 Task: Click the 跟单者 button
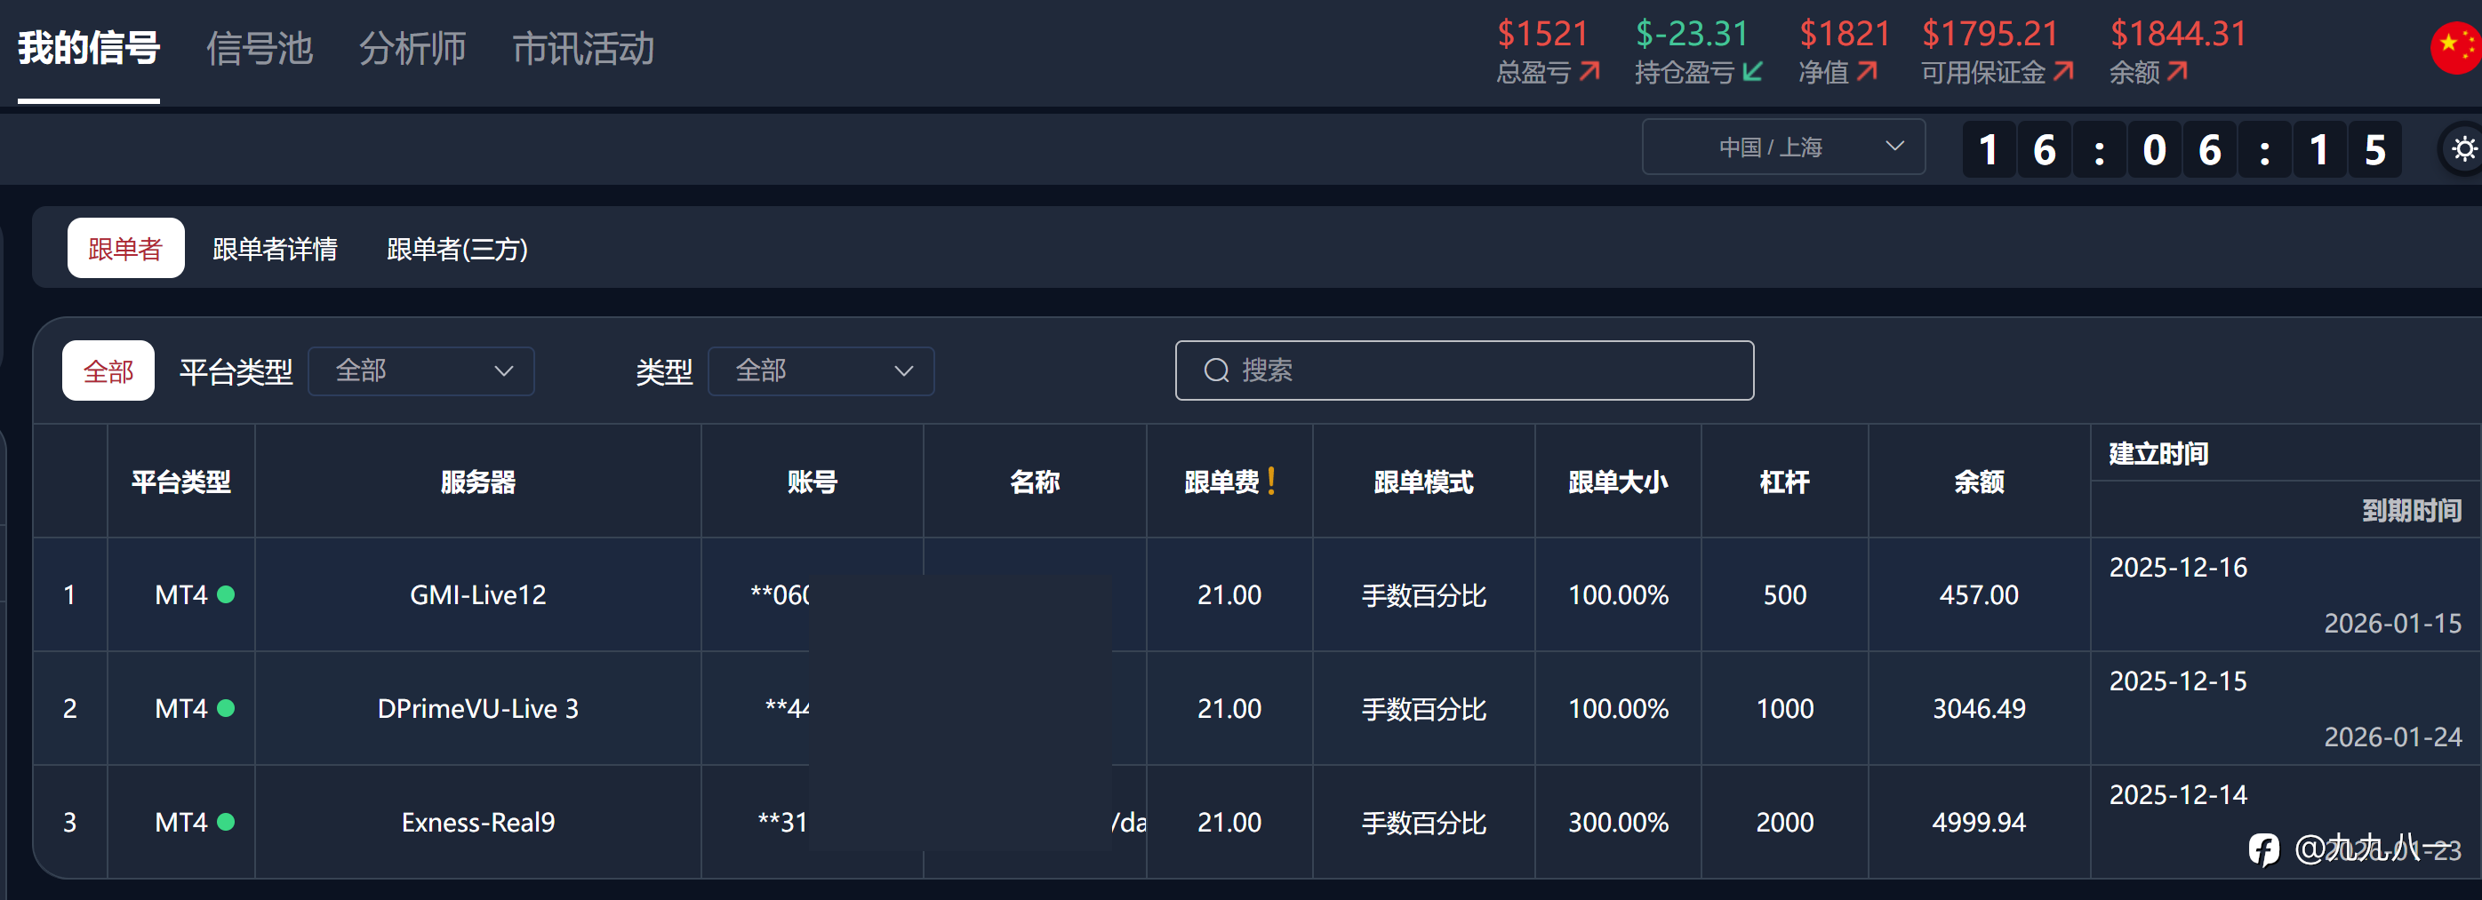click(x=125, y=250)
